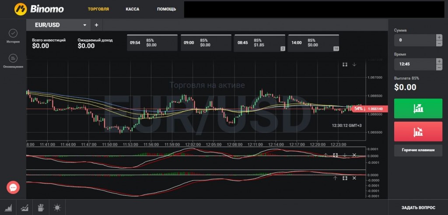The width and height of the screenshot is (448, 215).
Task: Move main chart down with arrow icon
Action: pos(354,65)
